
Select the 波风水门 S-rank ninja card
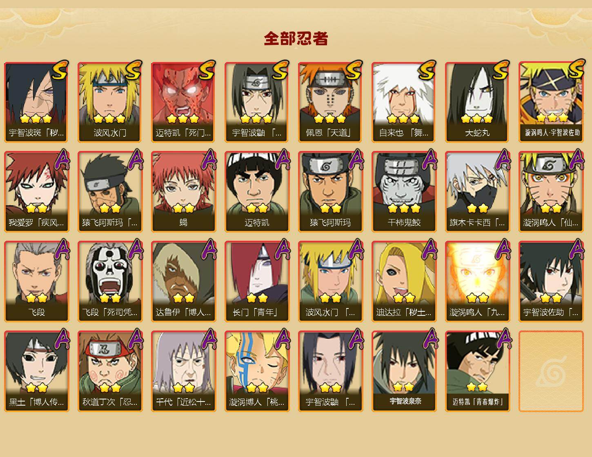(x=110, y=102)
